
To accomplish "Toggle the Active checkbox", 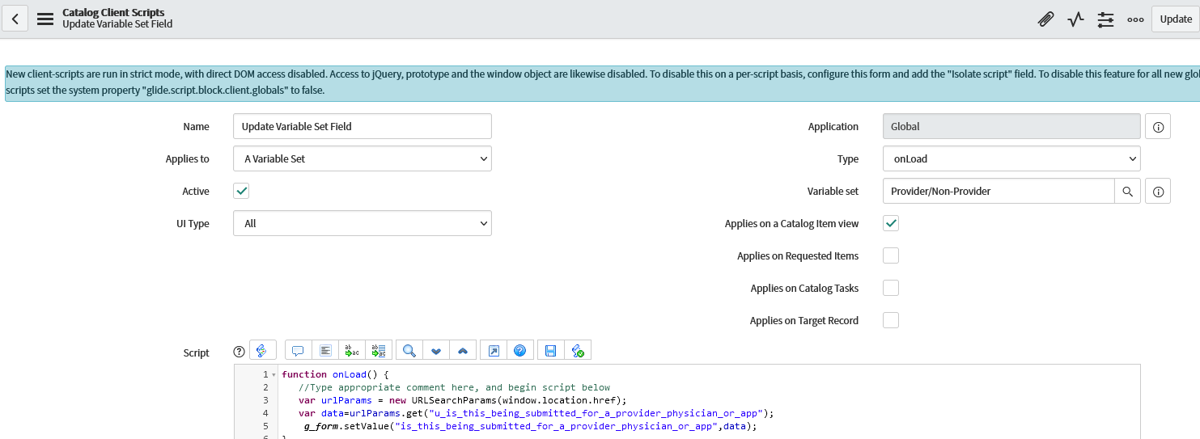I will [241, 191].
